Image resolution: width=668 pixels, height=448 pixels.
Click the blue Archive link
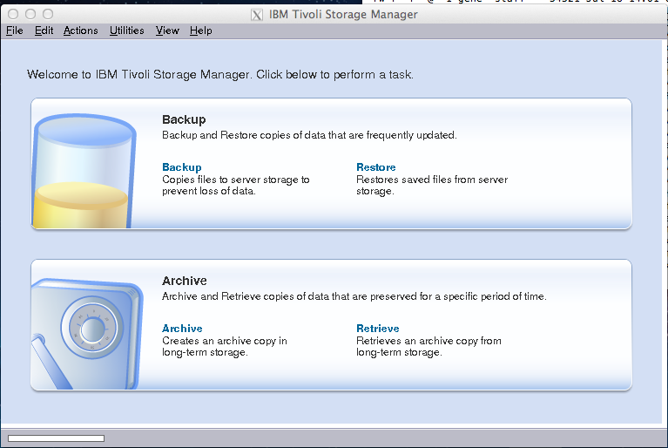coord(182,329)
